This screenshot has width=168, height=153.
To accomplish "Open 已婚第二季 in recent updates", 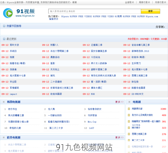I will (97, 45).
